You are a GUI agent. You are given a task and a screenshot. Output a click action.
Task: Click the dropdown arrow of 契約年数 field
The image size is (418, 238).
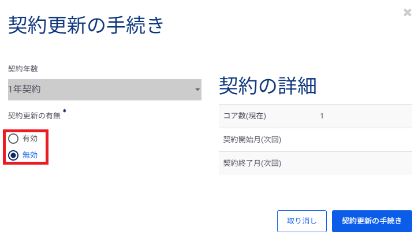197,90
